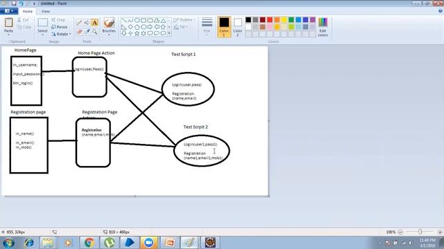Open Internet Explorer from taskbar

click(x=28, y=243)
